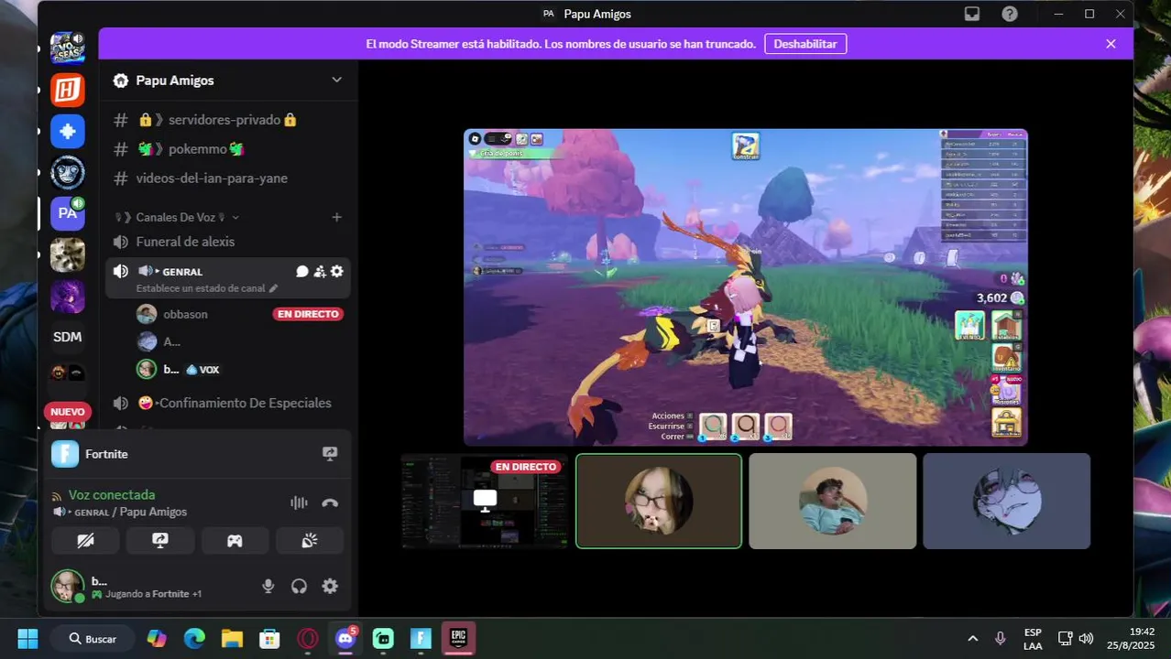1171x659 pixels.
Task: Open Epic Games Launcher taskbar icon
Action: [459, 638]
